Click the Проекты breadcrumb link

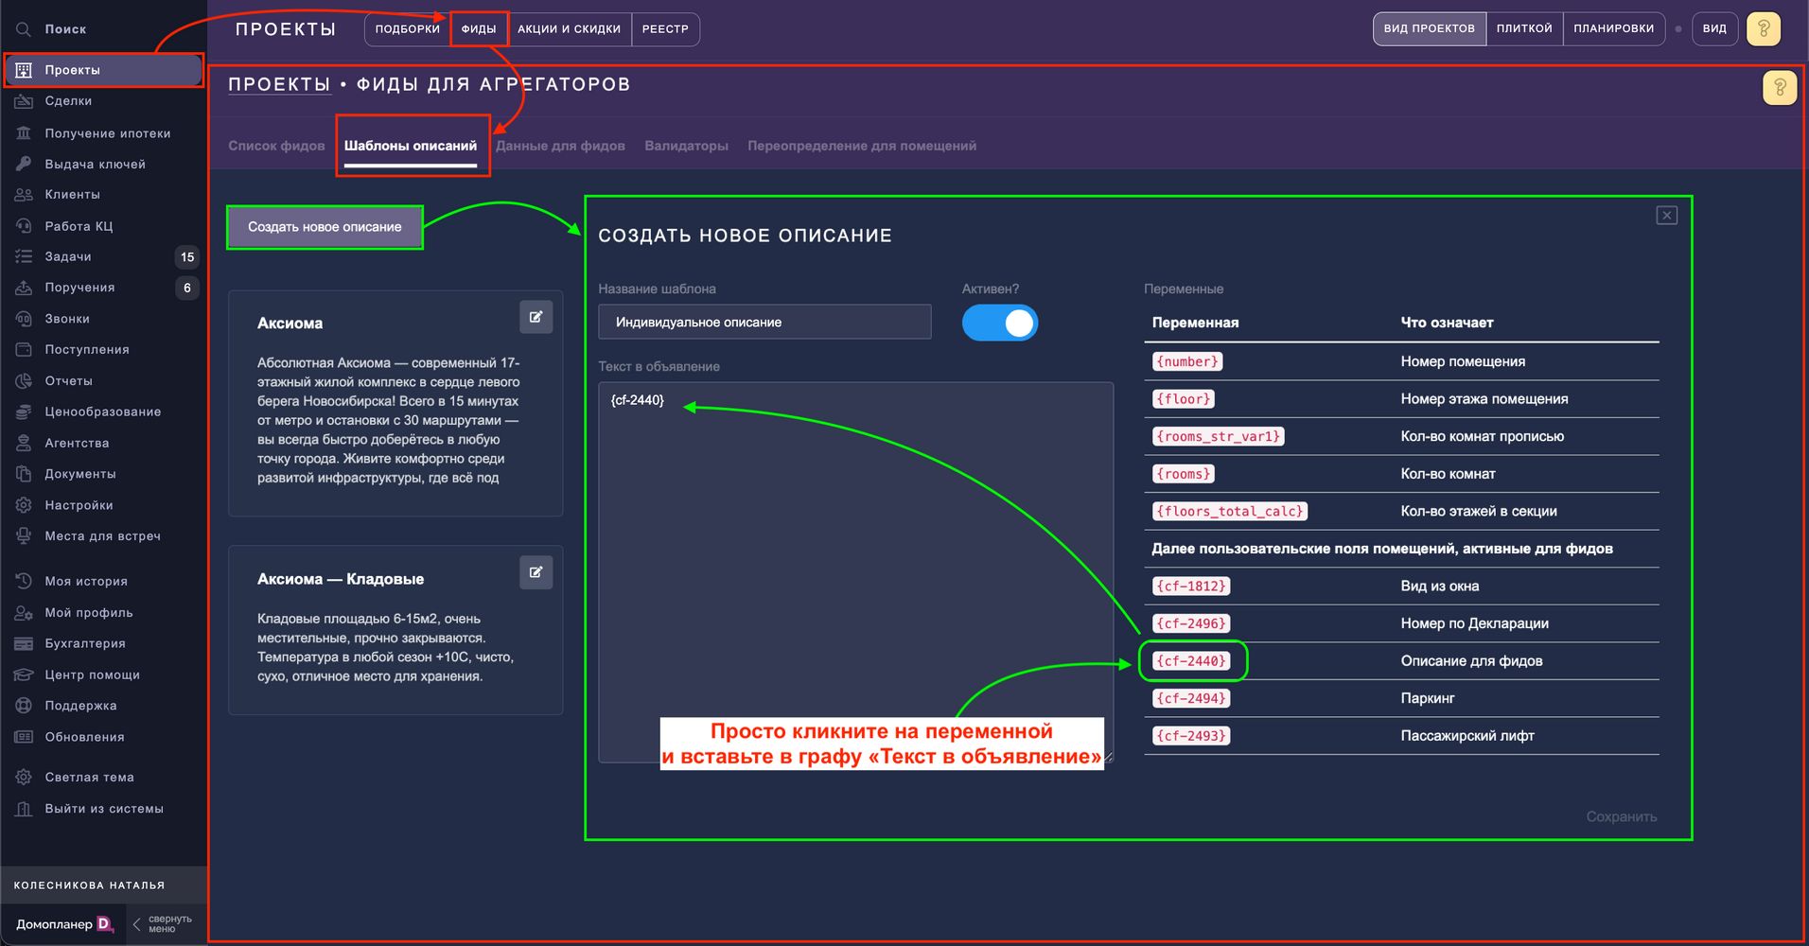pyautogui.click(x=279, y=85)
